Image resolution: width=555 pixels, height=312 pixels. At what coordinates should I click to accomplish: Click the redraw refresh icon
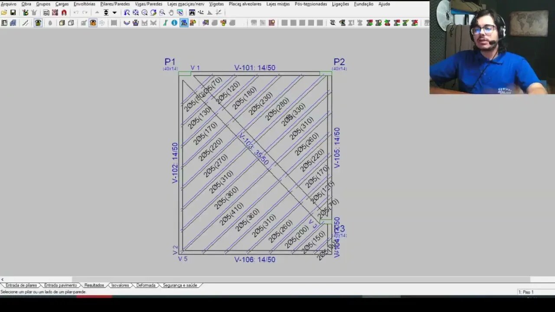pyautogui.click(x=153, y=13)
